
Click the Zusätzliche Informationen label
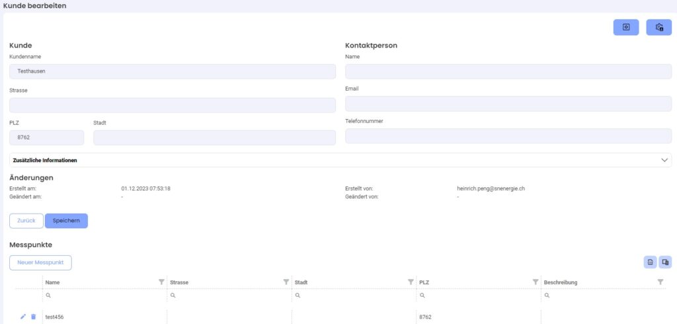point(45,160)
